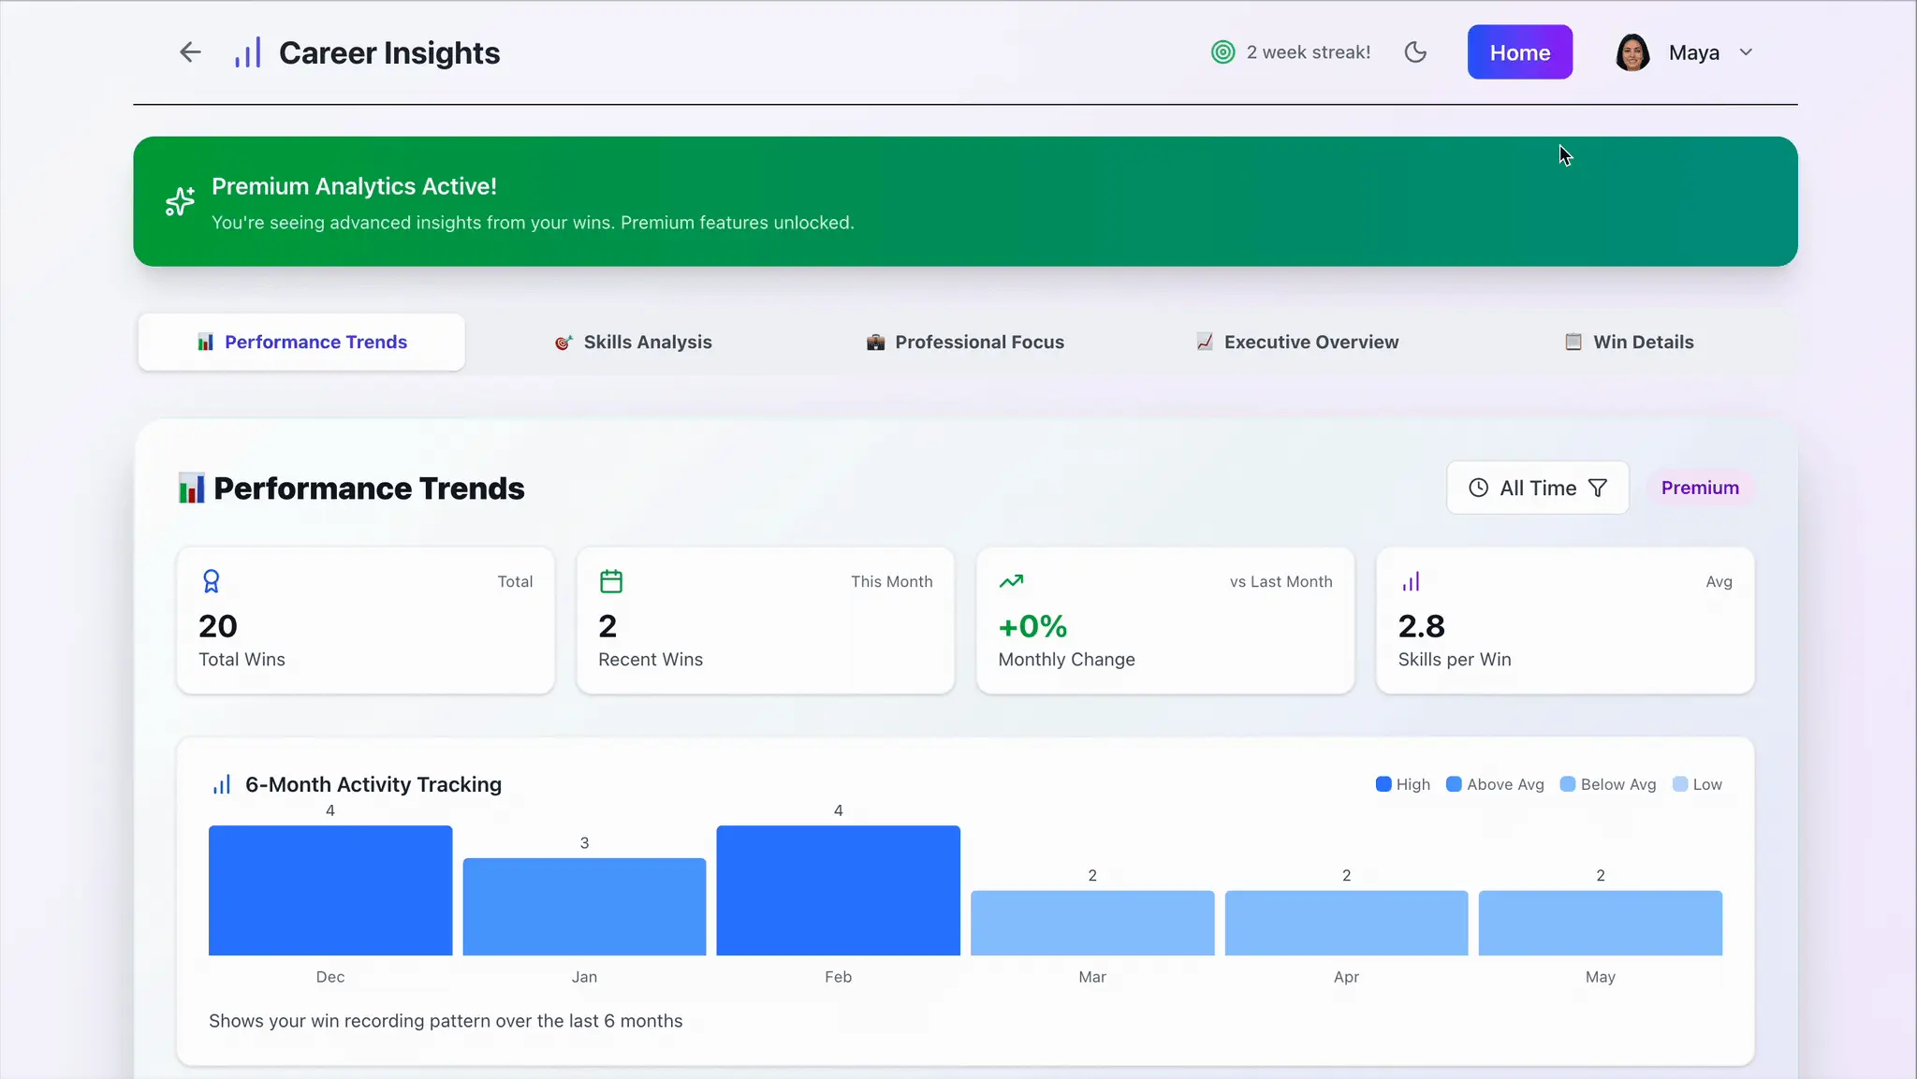Click the chart icon beside 6-Month Activity Tracking
1917x1079 pixels.
[x=222, y=784]
